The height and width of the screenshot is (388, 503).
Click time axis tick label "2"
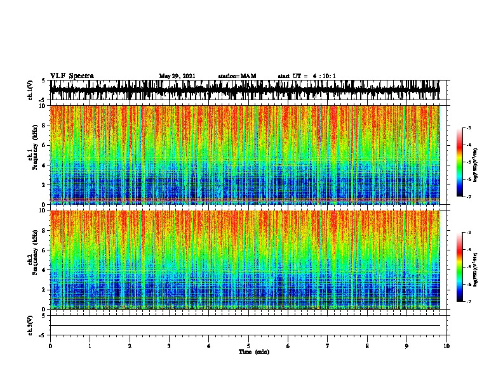tap(130, 346)
